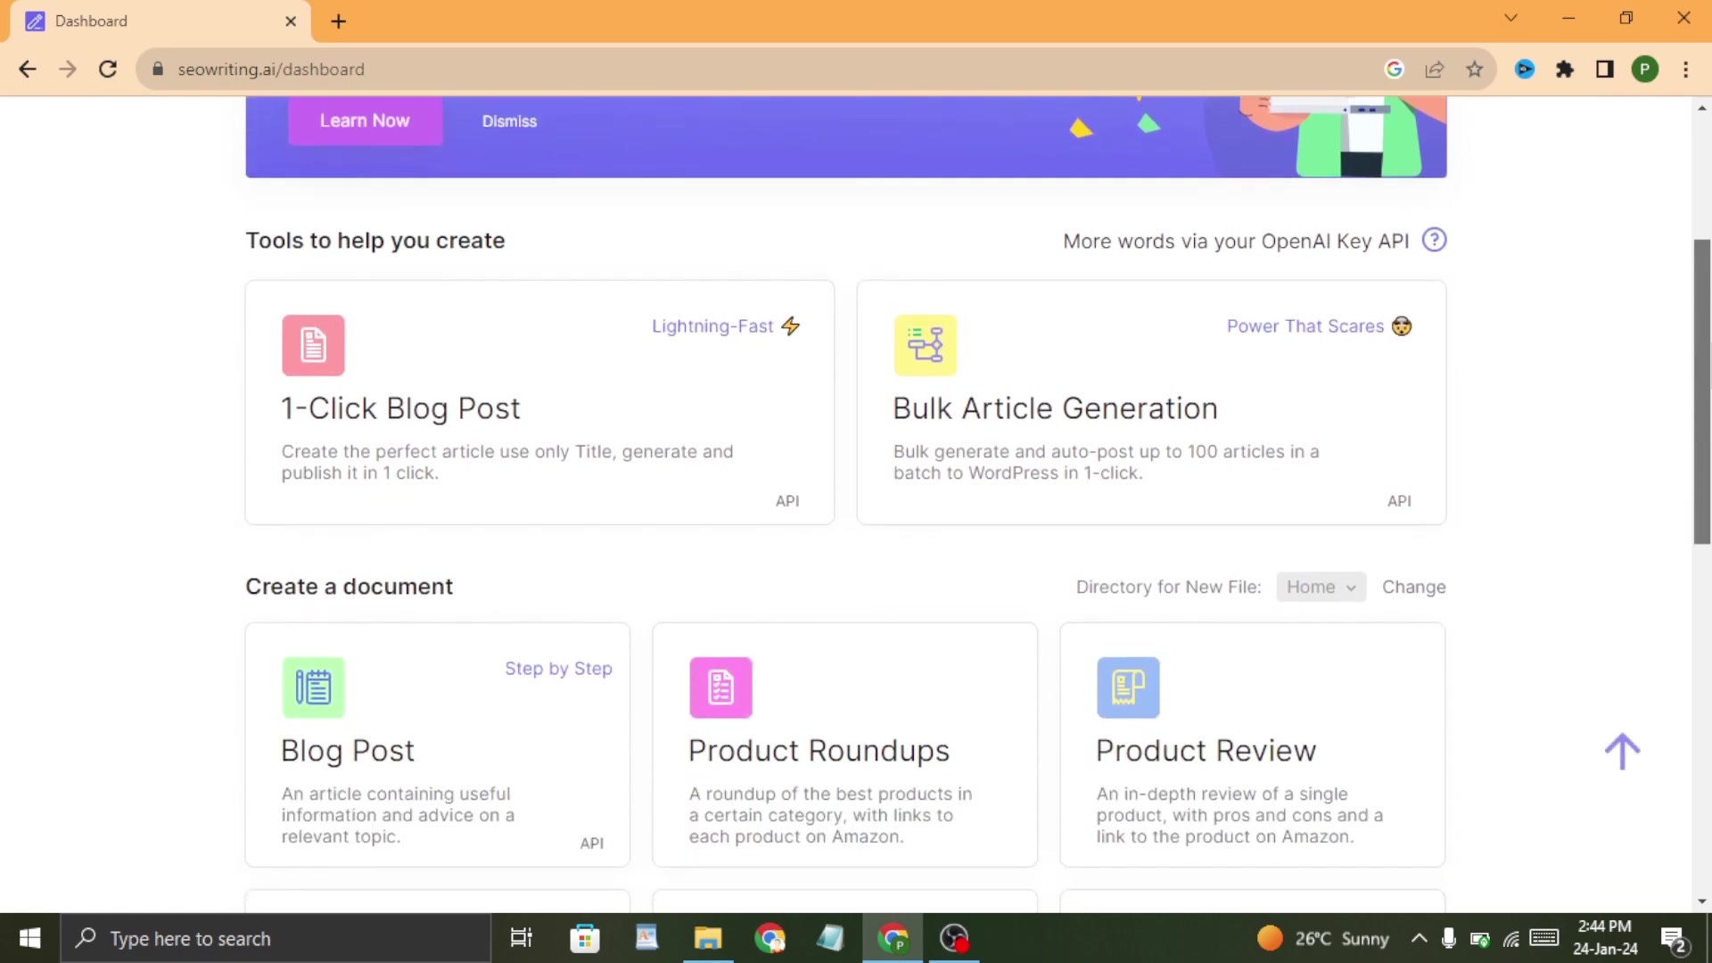1712x963 pixels.
Task: Open the Product Roundups card title
Action: tap(819, 751)
